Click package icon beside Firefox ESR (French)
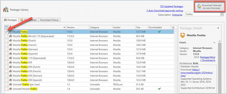Screen dimensions: 227x94 [10, 71]
